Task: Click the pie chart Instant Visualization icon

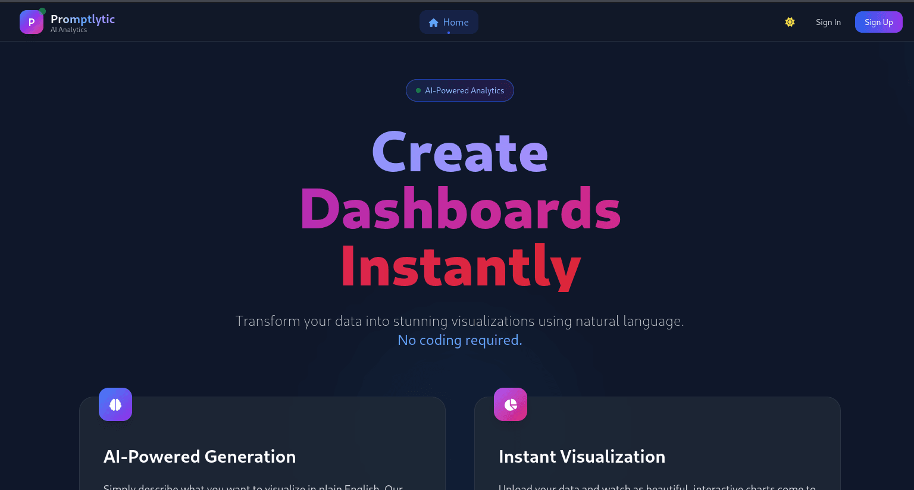Action: pos(511,404)
